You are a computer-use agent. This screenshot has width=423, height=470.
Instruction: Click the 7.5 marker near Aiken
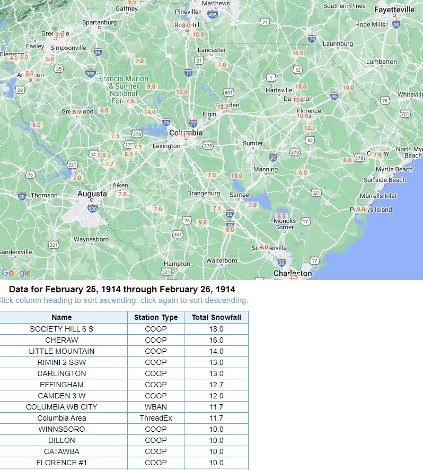[122, 194]
